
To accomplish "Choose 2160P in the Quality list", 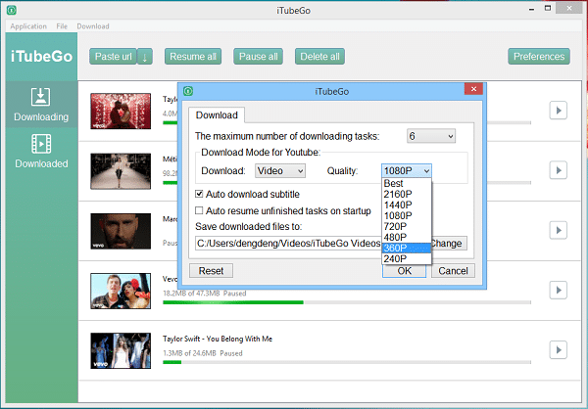I will (407, 194).
